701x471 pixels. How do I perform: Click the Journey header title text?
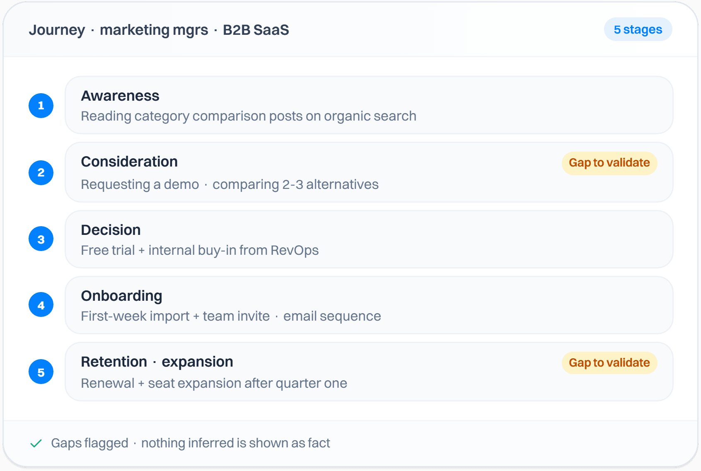tap(159, 30)
